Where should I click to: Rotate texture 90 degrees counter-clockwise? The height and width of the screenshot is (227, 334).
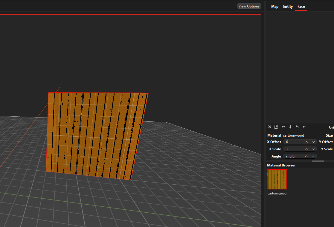[x=297, y=127]
